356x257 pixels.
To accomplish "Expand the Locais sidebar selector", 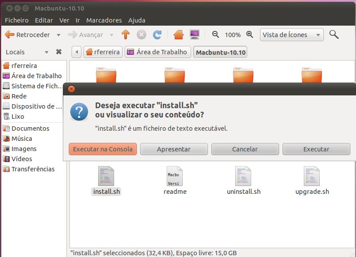I will [x=46, y=52].
